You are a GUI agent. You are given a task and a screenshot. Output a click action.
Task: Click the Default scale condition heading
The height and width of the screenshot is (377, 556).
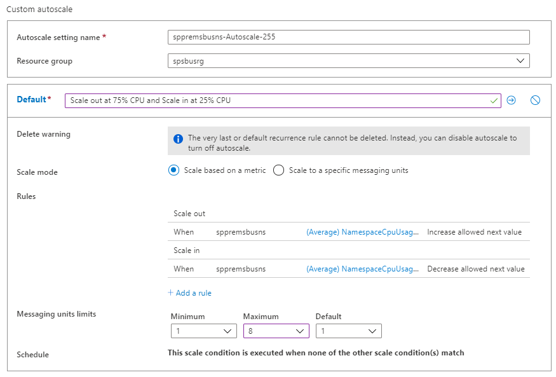click(31, 100)
